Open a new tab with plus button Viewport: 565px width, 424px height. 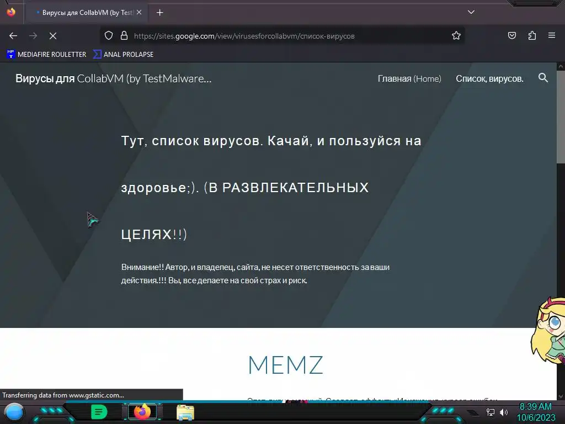pos(159,13)
